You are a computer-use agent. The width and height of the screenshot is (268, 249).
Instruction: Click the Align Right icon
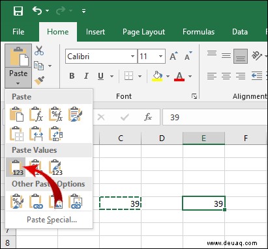[x=241, y=76]
